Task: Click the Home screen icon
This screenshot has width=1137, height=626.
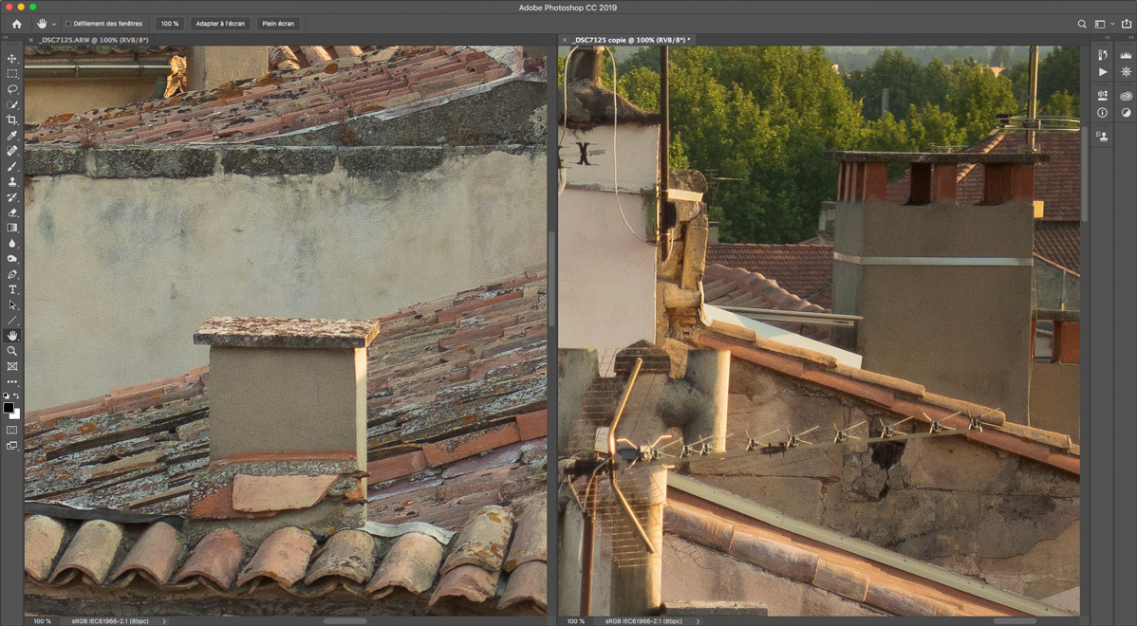Action: click(x=16, y=24)
